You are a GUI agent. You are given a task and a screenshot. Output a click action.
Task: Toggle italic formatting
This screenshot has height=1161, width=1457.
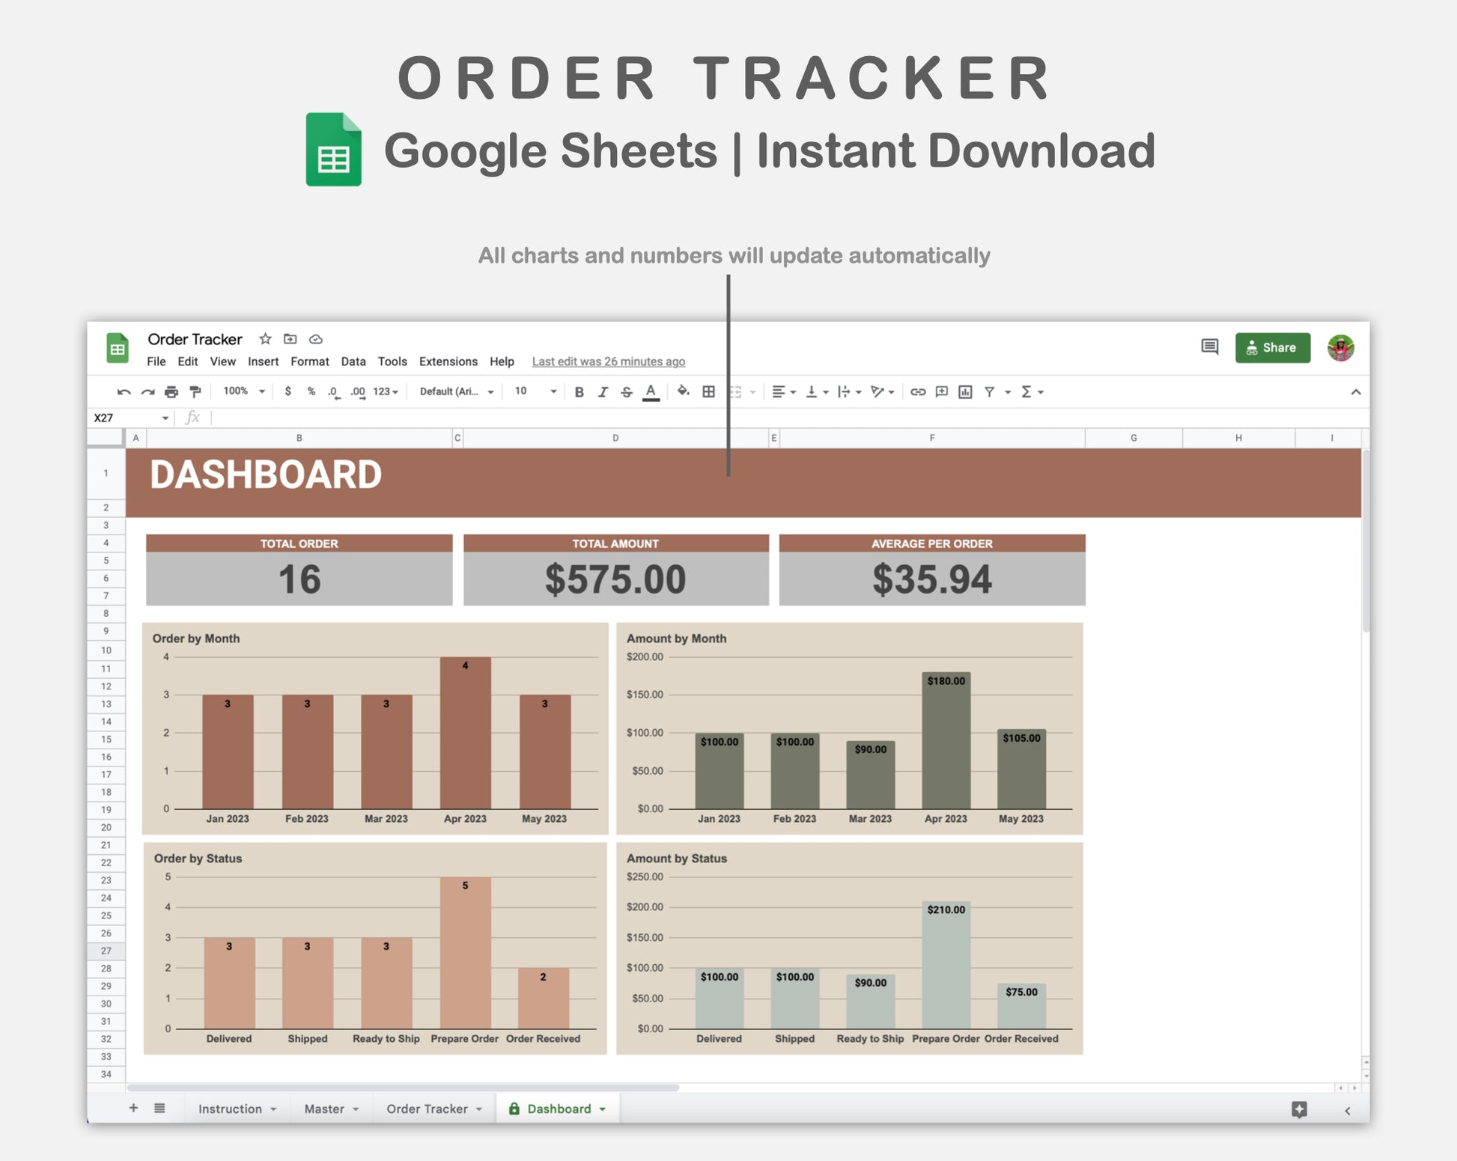pyautogui.click(x=603, y=391)
